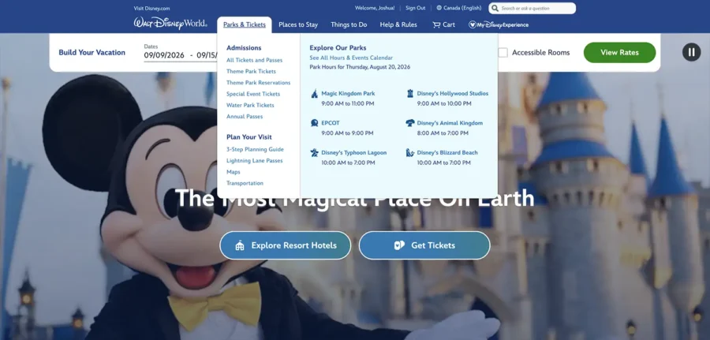Open Theme Park Tickets link
Screen dimensions: 710x340
tap(251, 72)
